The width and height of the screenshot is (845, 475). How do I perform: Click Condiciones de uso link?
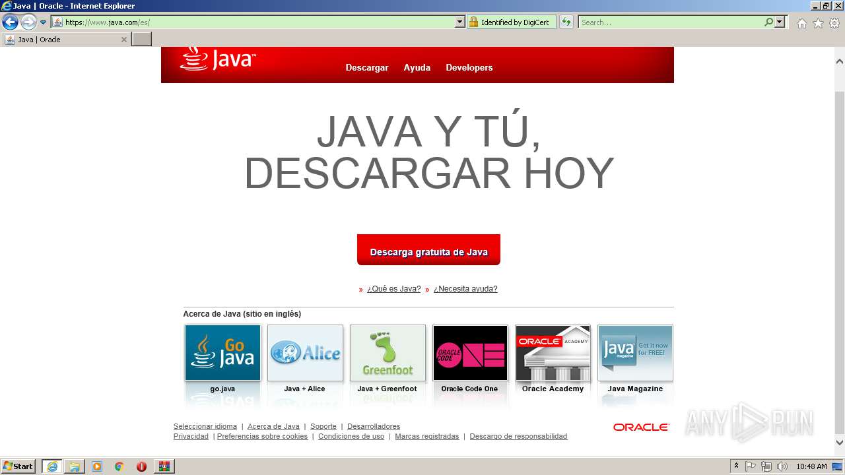[x=351, y=436]
